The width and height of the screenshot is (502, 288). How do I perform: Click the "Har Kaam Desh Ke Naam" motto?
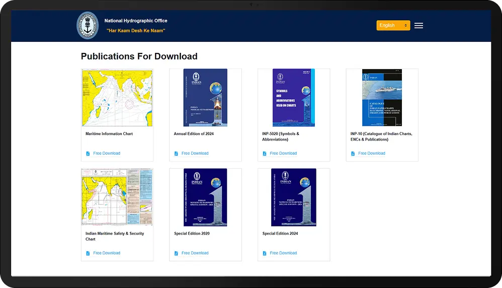136,31
